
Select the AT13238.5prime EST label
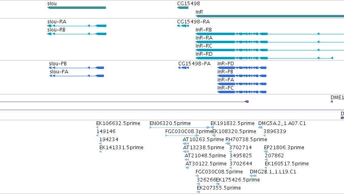click(204, 148)
